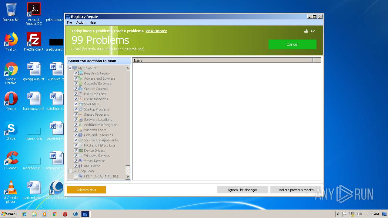Open the Action menu
The image size is (388, 218).
81,22
